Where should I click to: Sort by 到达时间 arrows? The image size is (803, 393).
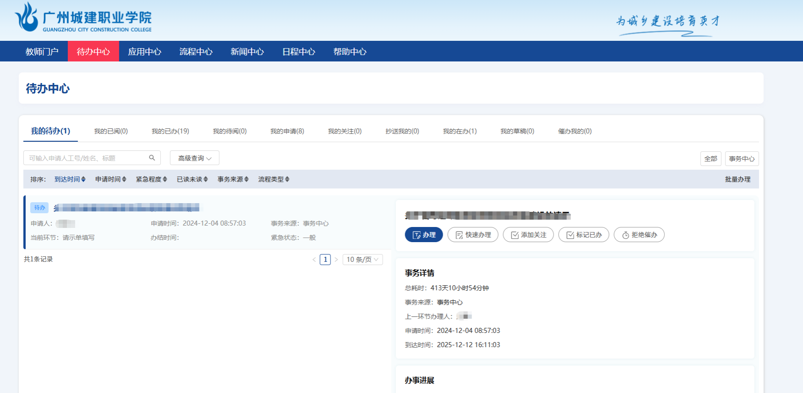(83, 179)
